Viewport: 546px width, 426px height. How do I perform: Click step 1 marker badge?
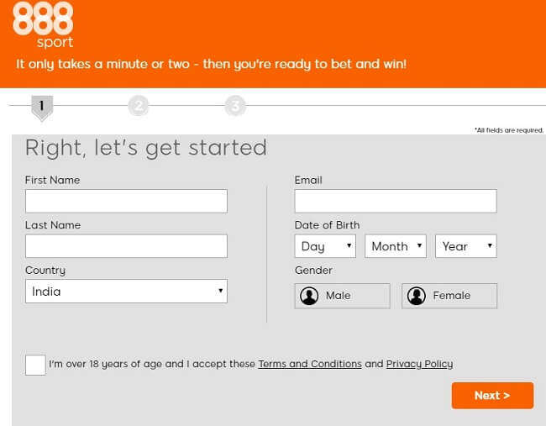[42, 108]
